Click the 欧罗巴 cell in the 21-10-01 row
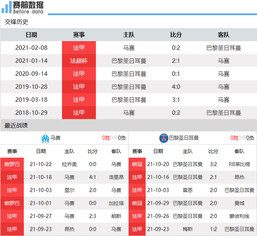Viewport: 257px width, 236px height. pos(12,203)
